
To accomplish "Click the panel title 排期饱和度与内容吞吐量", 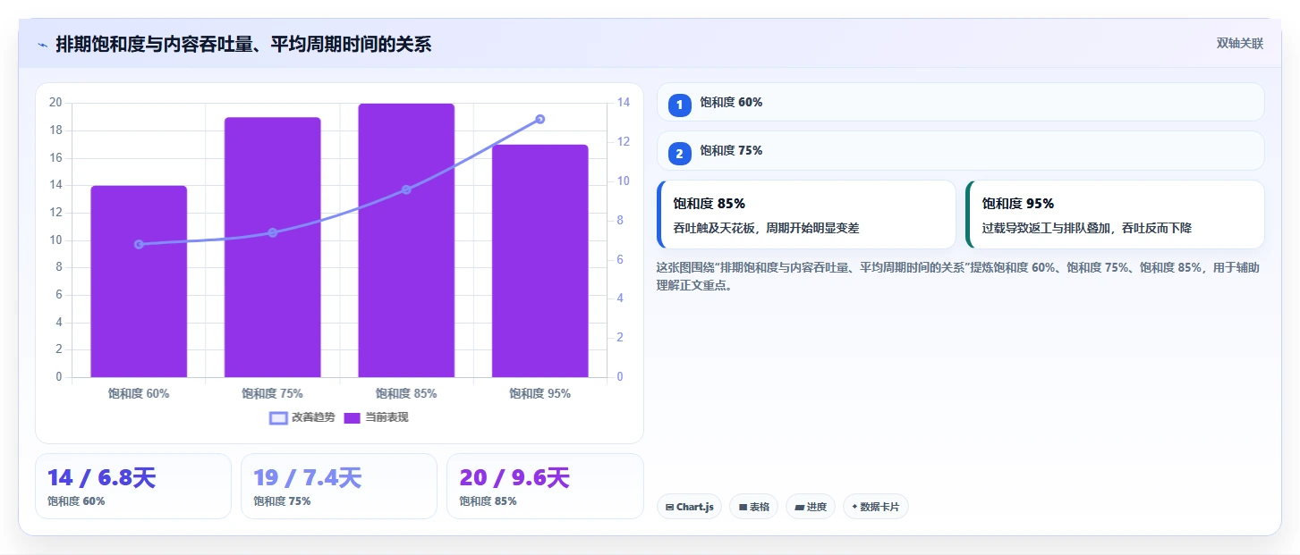I will [243, 44].
